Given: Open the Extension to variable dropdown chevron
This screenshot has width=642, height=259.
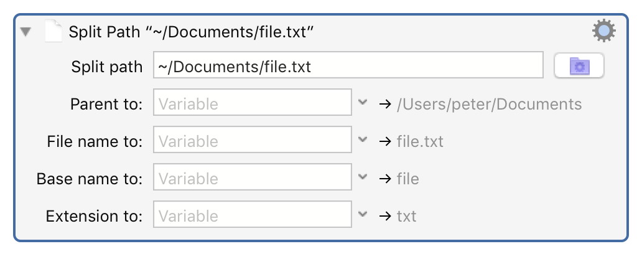Looking at the screenshot, I should coord(363,214).
